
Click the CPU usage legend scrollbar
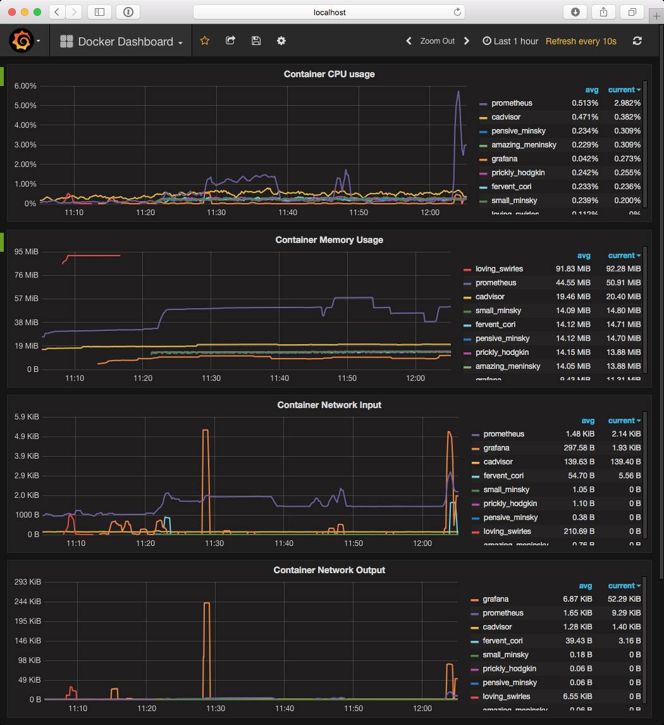click(x=645, y=144)
